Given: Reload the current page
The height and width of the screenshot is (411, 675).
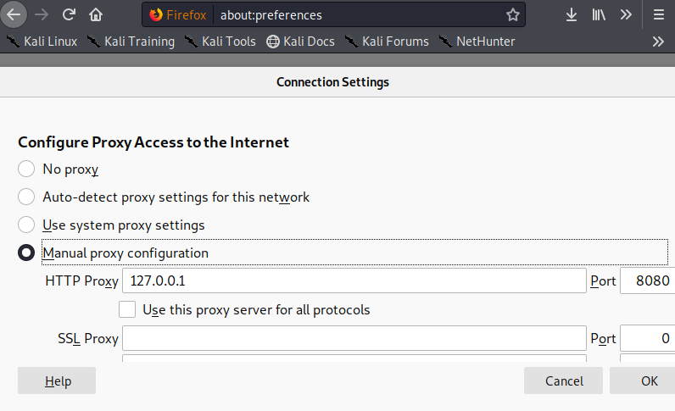Looking at the screenshot, I should click(70, 14).
